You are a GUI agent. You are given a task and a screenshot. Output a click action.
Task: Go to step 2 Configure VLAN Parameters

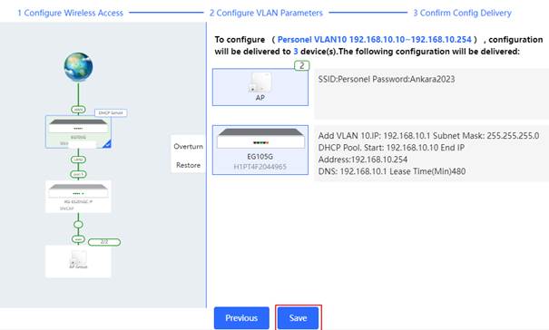pos(266,13)
